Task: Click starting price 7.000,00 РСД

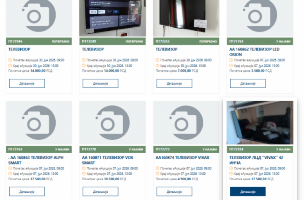Action: point(187,71)
